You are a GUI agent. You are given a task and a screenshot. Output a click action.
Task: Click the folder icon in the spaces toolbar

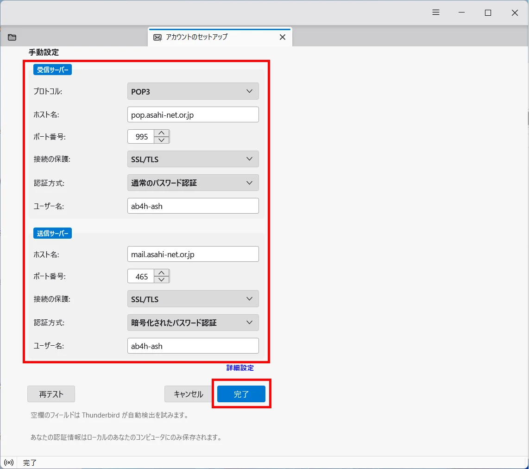12,37
